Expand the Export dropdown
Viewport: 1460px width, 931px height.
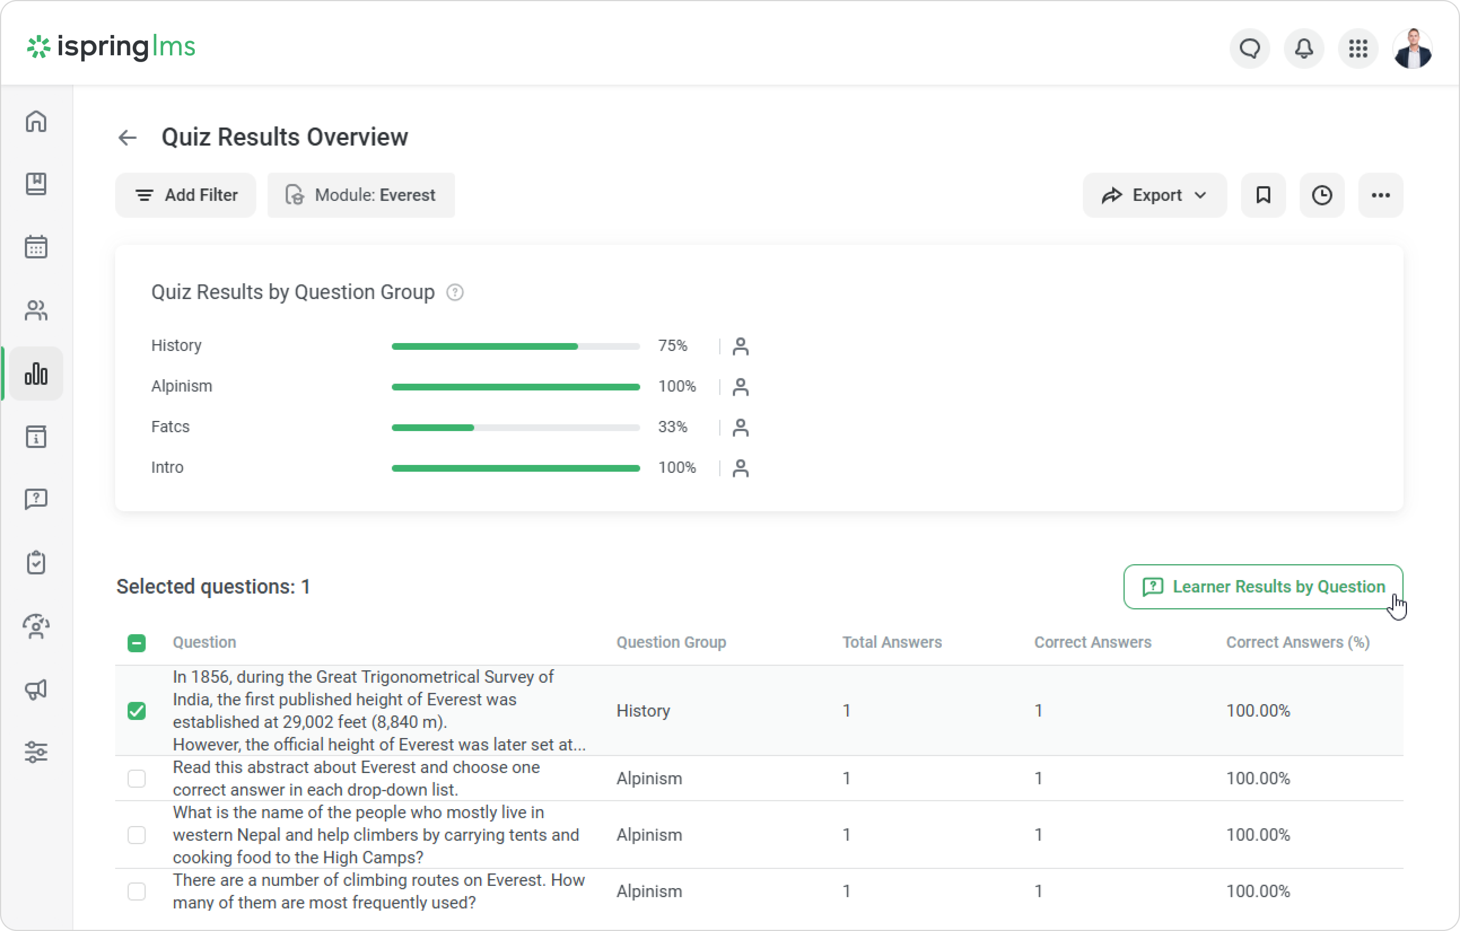[x=1154, y=195]
